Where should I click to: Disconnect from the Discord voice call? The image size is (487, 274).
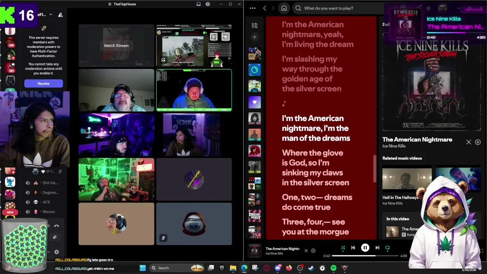tap(56, 226)
